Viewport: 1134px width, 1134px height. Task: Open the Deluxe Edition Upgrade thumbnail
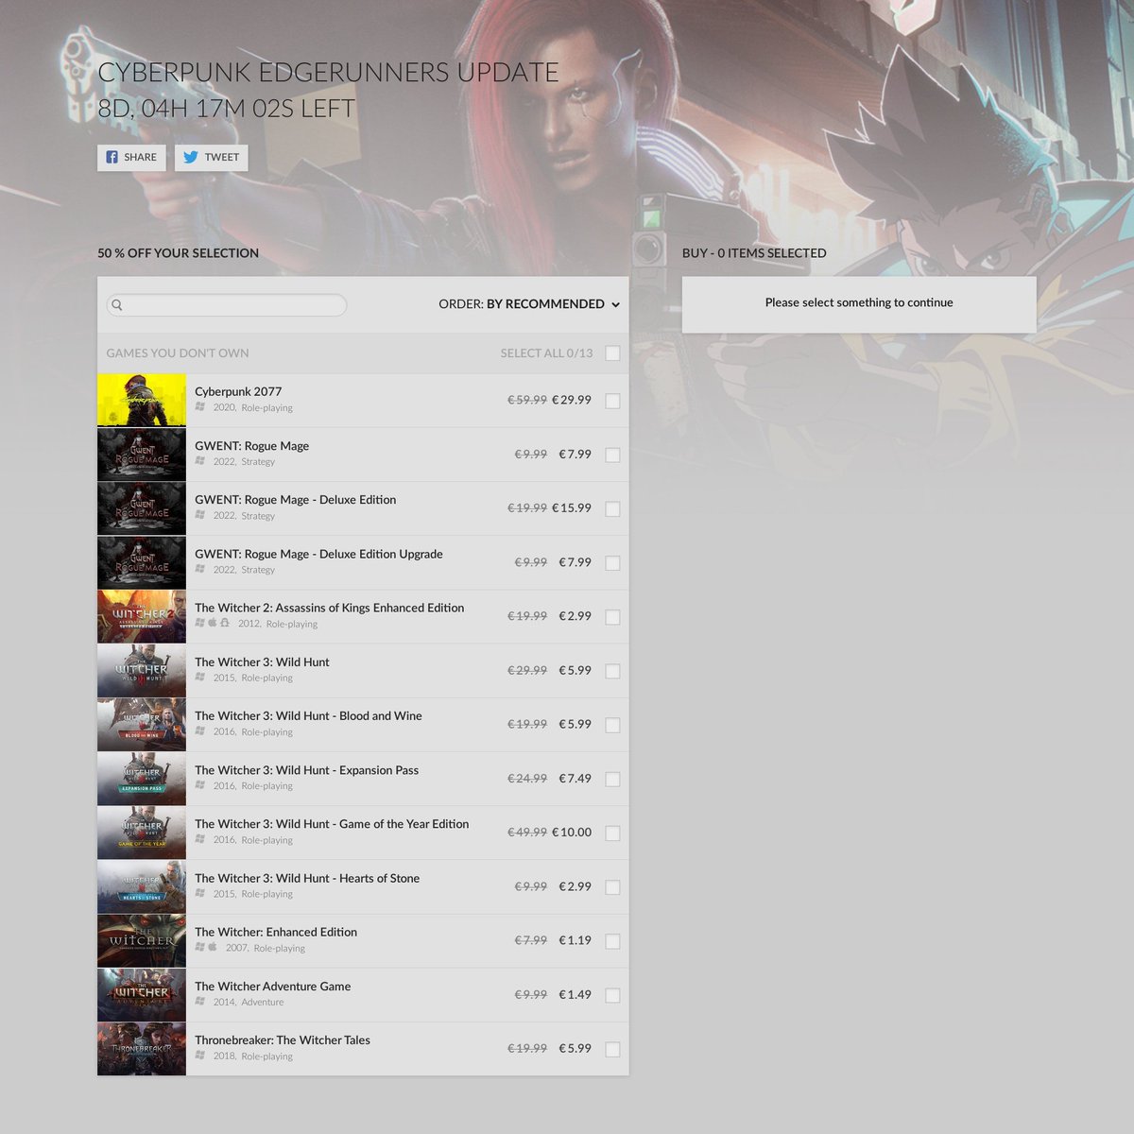coord(142,562)
